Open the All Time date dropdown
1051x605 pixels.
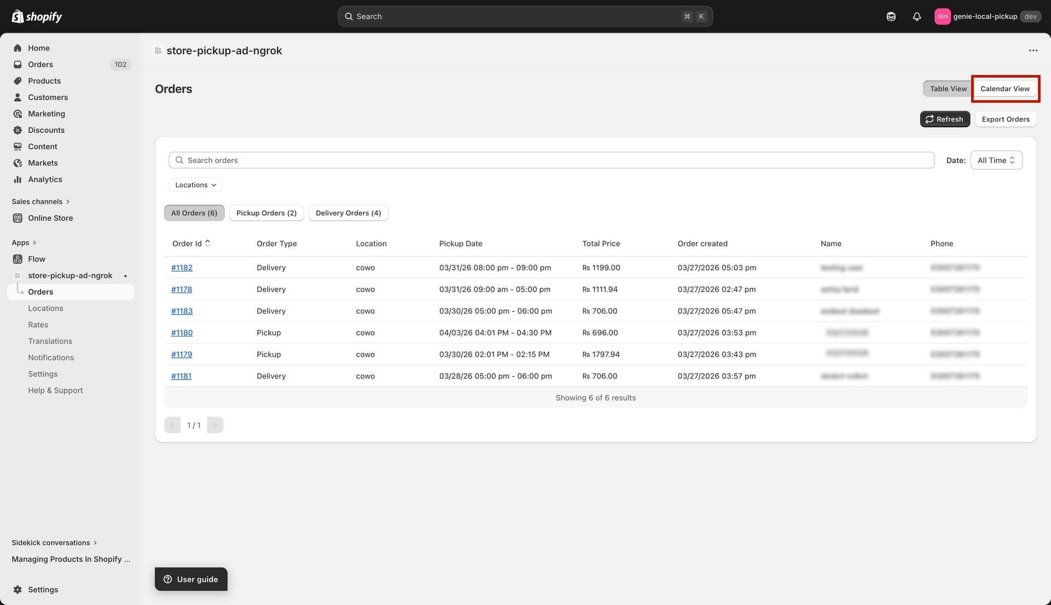click(x=996, y=160)
